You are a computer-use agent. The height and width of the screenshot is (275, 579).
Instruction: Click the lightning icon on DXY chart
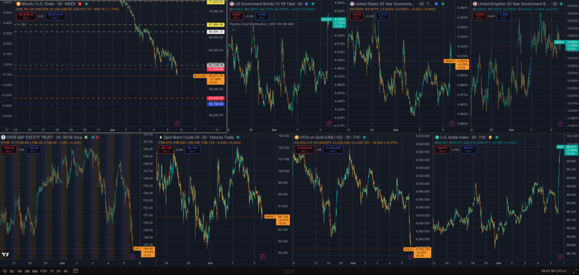click(560, 256)
